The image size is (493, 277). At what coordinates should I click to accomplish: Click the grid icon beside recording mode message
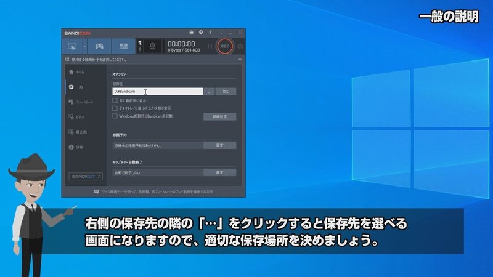click(67, 59)
